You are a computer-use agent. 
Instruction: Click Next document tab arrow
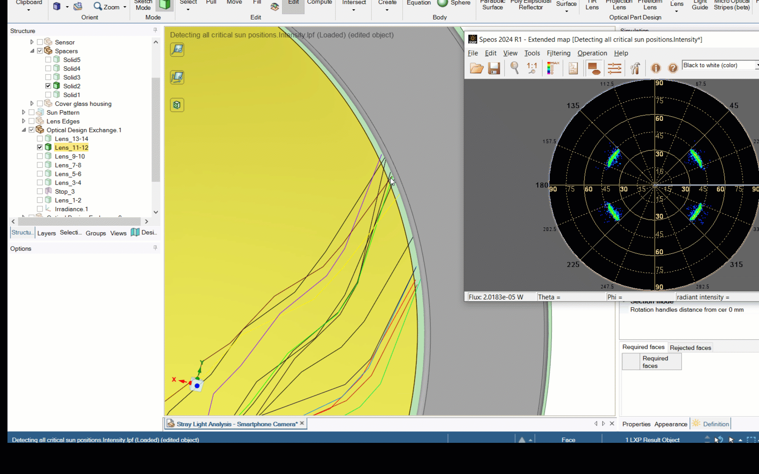(604, 424)
